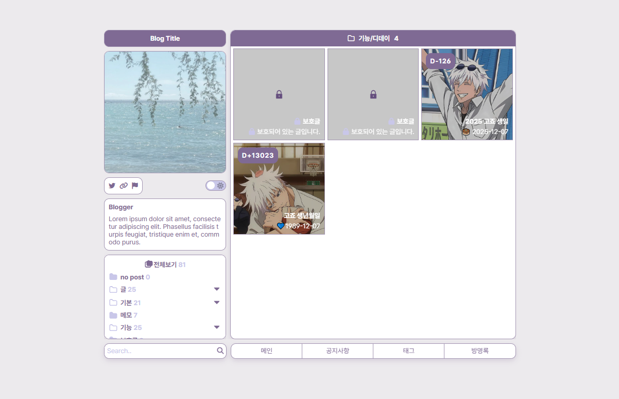Click the D-126 countdown badge
The width and height of the screenshot is (619, 399).
[x=440, y=61]
